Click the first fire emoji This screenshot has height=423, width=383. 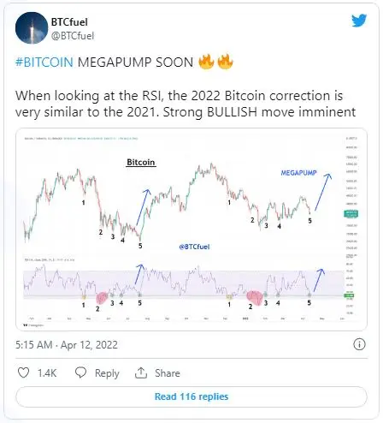coord(206,62)
